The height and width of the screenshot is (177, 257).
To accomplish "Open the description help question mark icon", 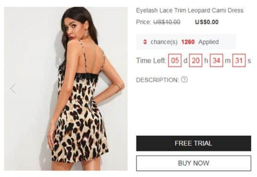I will [184, 80].
